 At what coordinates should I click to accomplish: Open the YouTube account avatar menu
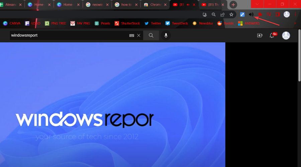point(286,35)
